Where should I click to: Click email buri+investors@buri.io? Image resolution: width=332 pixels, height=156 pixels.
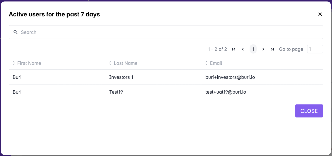point(230,77)
